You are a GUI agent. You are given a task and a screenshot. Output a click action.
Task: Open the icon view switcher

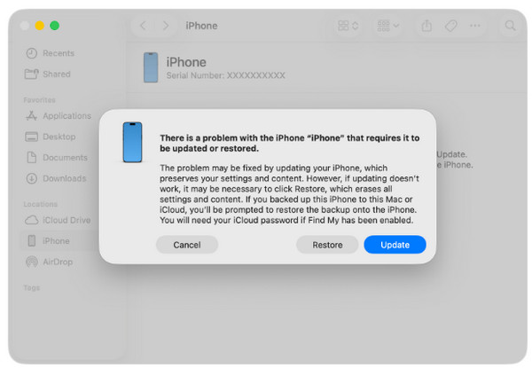tap(348, 26)
